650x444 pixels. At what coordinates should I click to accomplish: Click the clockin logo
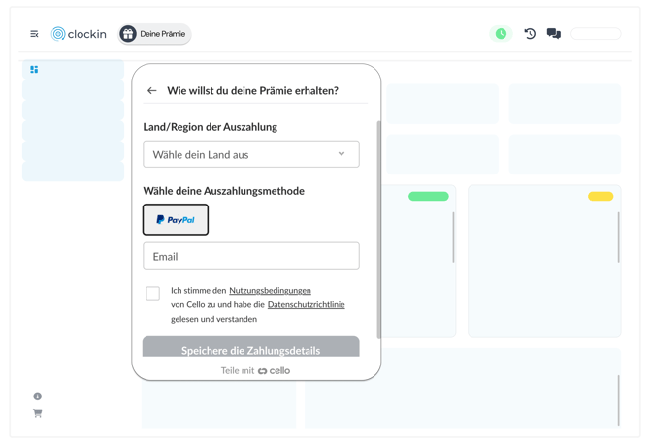coord(79,34)
